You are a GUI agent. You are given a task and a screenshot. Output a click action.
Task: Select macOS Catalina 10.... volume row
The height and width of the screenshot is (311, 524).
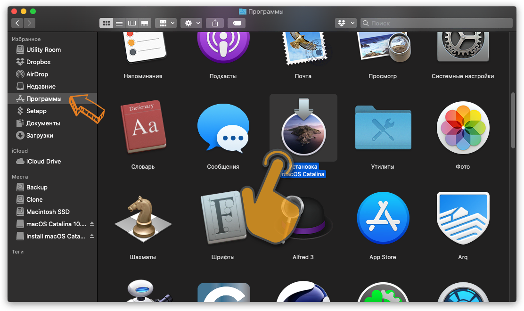click(x=52, y=224)
